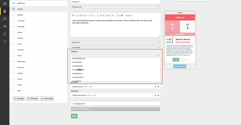This screenshot has width=241, height=125.
Task: Open the Location page row
Action: click(39, 73)
